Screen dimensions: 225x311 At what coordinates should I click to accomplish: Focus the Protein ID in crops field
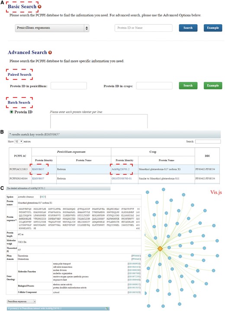click(x=154, y=86)
